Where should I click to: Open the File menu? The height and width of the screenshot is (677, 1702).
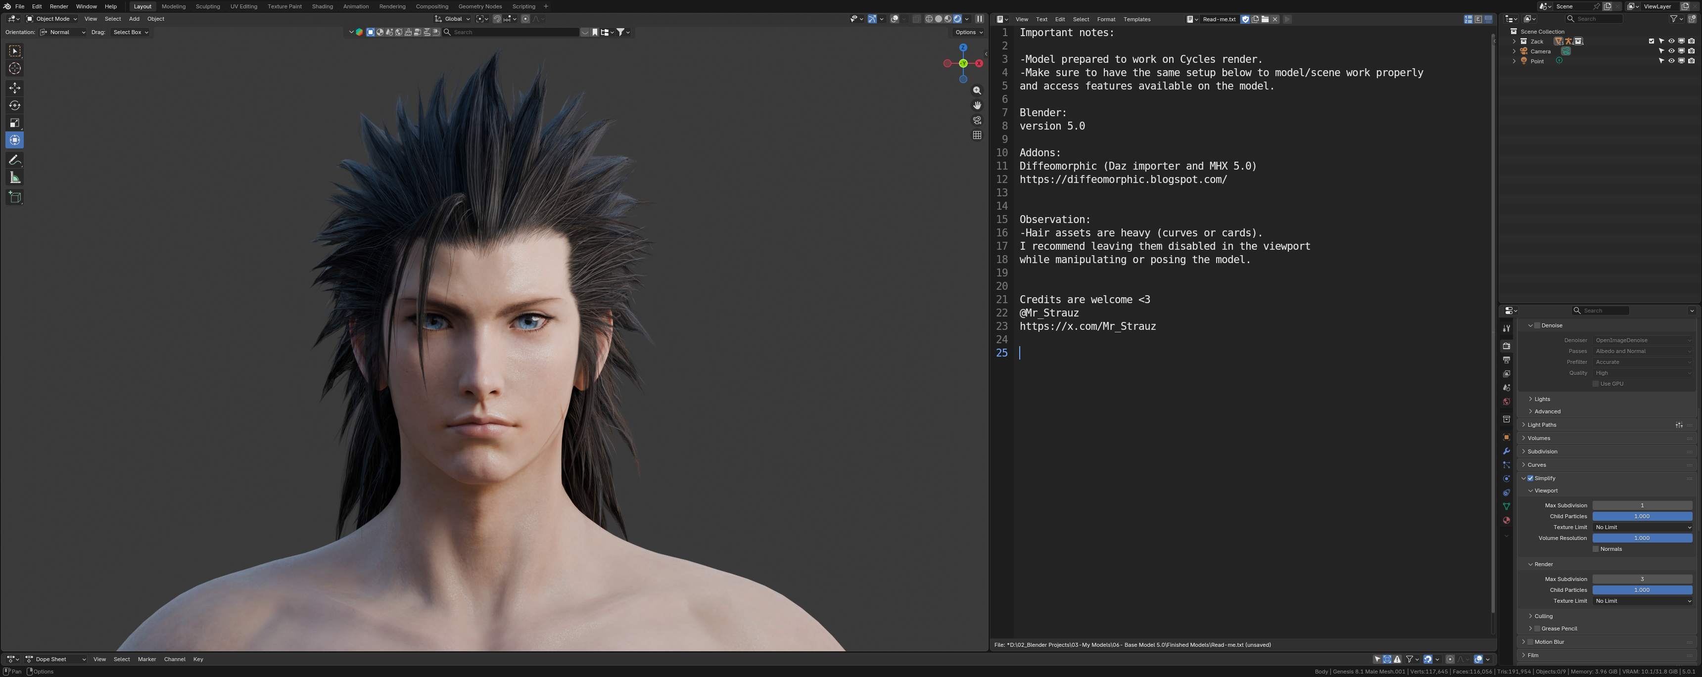coord(20,6)
